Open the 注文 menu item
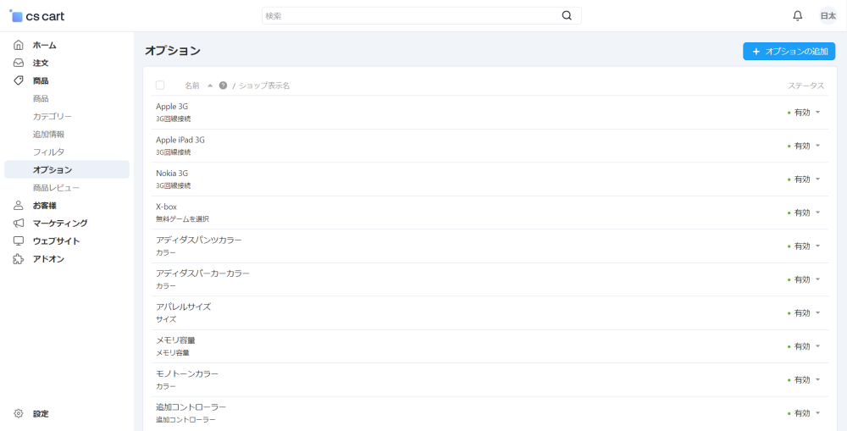847x431 pixels. point(41,63)
